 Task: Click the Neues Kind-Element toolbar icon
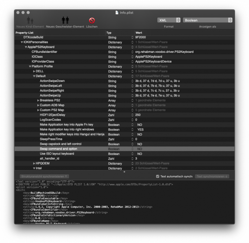pyautogui.click(x=30, y=20)
